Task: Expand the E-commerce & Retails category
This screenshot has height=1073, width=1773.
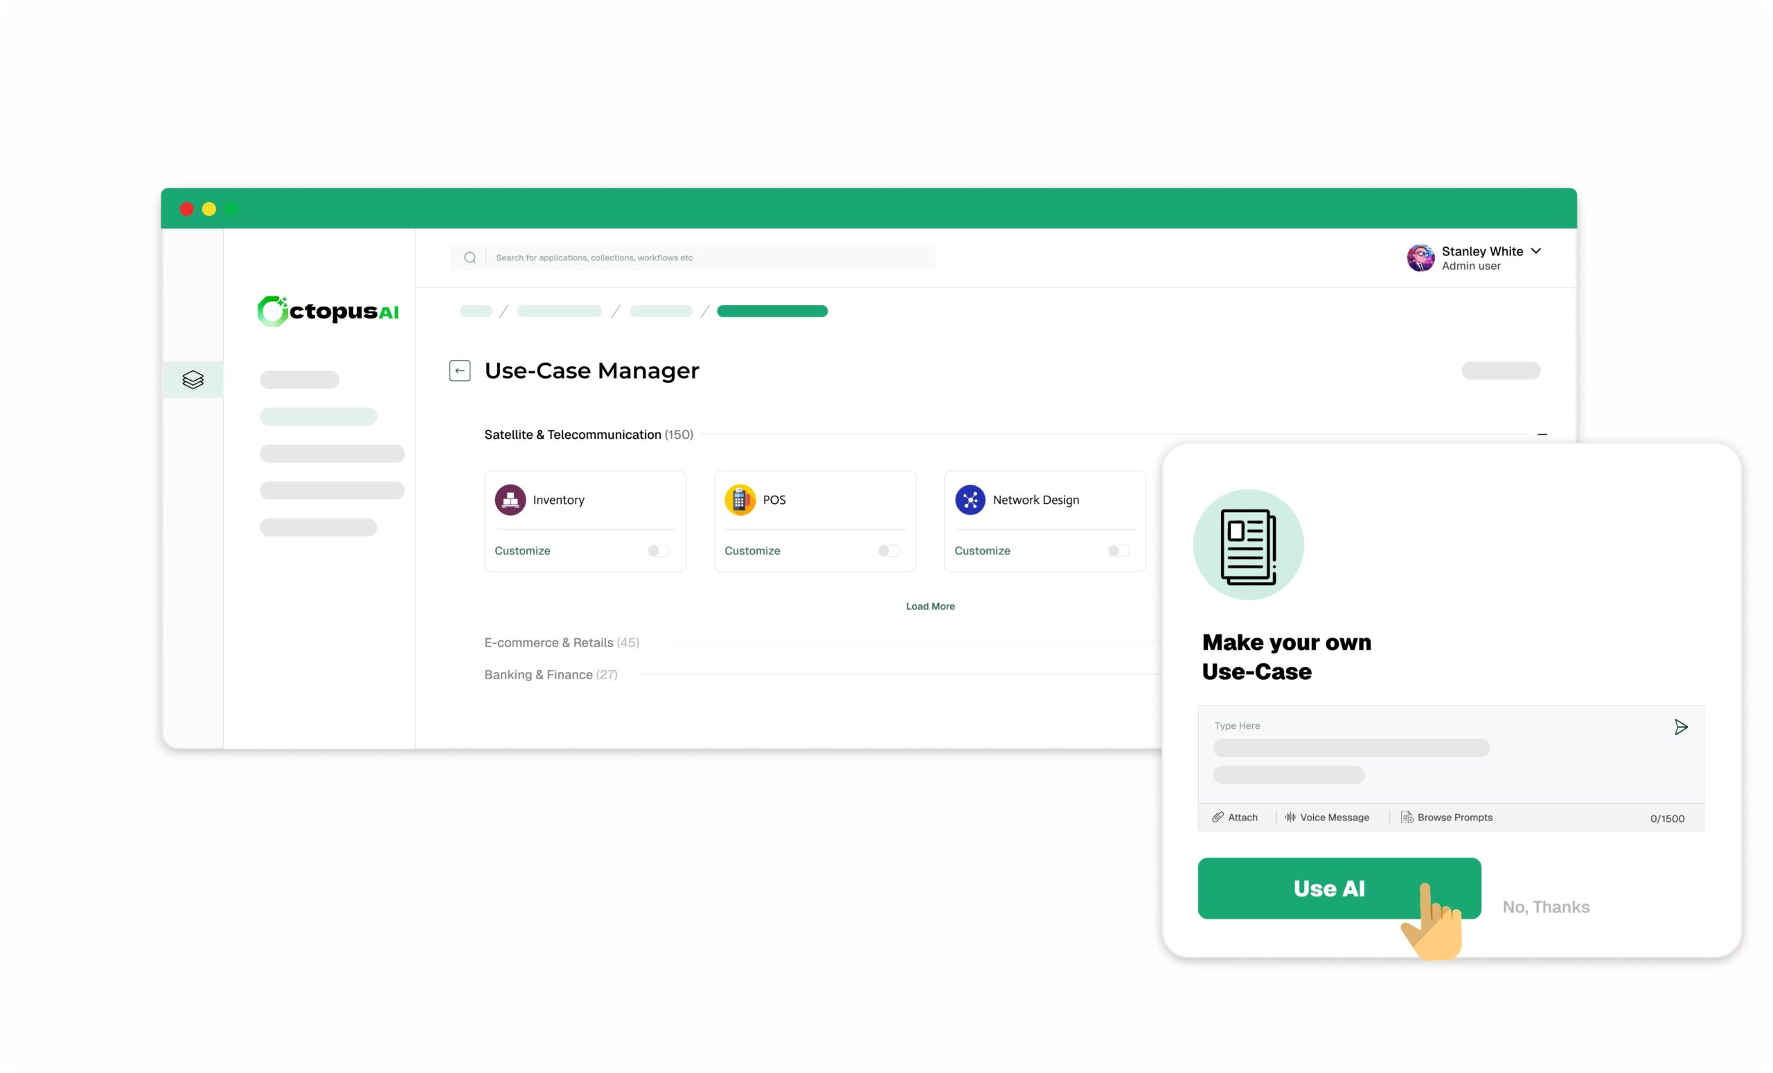Action: [561, 642]
